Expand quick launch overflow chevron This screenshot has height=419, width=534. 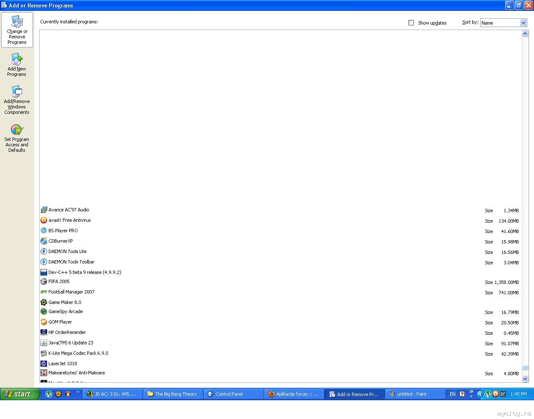78,392
